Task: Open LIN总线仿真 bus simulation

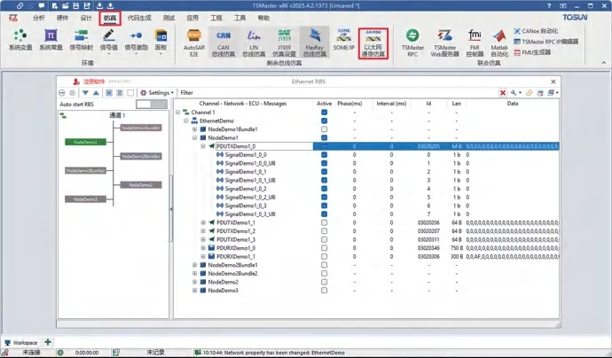Action: click(x=254, y=43)
